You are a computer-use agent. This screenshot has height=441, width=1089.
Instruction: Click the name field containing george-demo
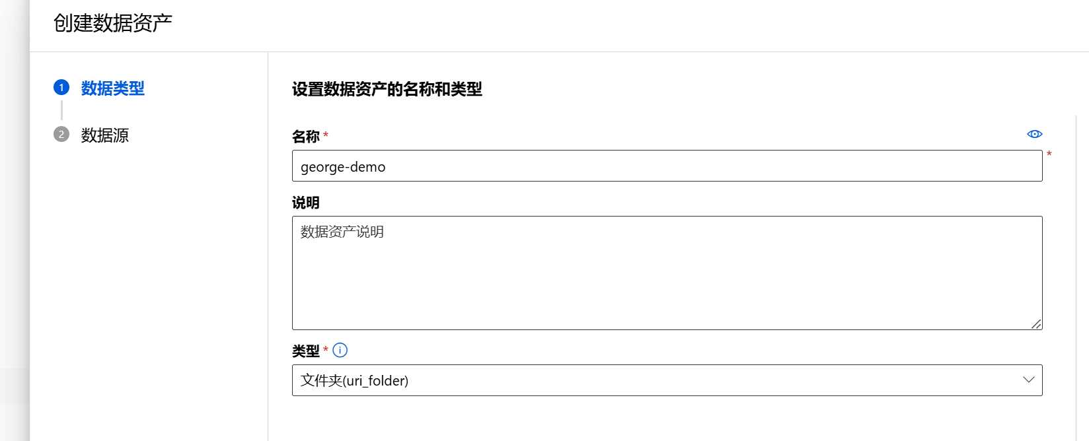click(x=667, y=166)
